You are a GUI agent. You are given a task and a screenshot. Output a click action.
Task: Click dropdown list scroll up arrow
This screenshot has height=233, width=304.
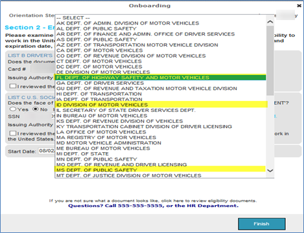coord(270,22)
